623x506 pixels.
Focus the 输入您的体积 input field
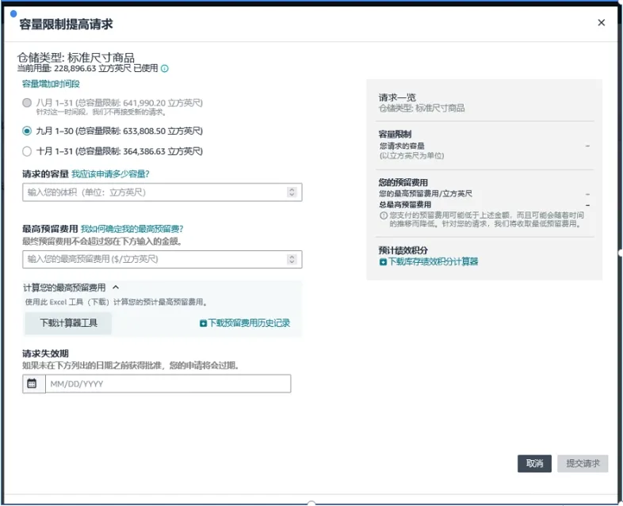[x=155, y=192]
